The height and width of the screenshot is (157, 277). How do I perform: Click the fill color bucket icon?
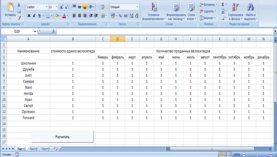click(57, 16)
